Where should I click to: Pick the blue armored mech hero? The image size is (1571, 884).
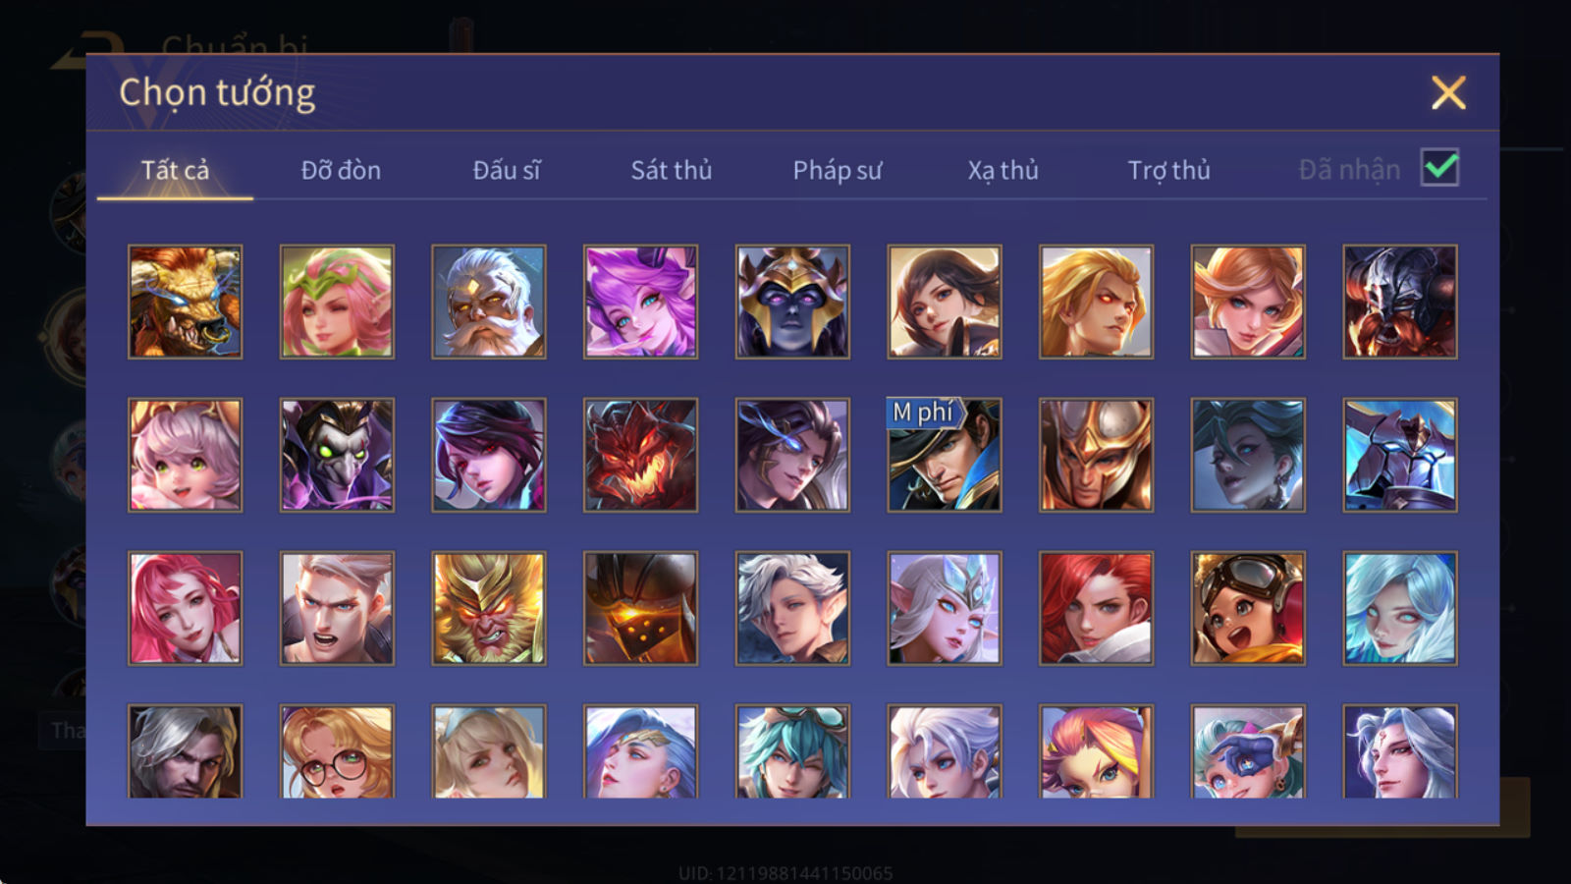click(x=1400, y=455)
